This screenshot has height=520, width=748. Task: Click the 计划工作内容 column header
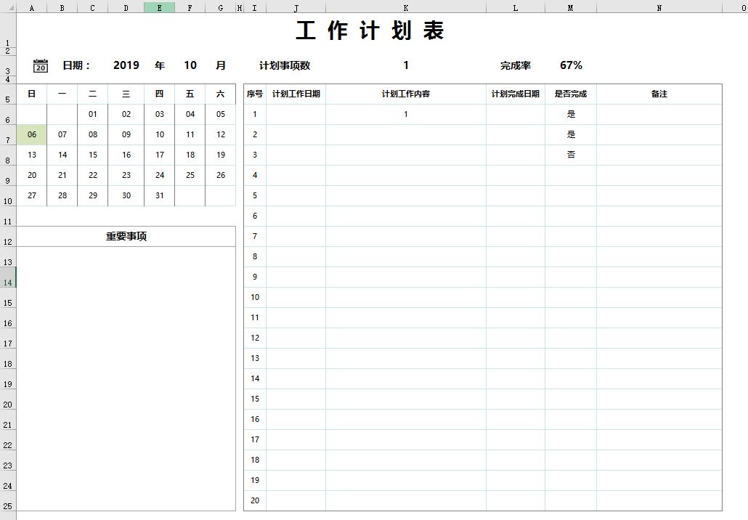click(x=406, y=94)
